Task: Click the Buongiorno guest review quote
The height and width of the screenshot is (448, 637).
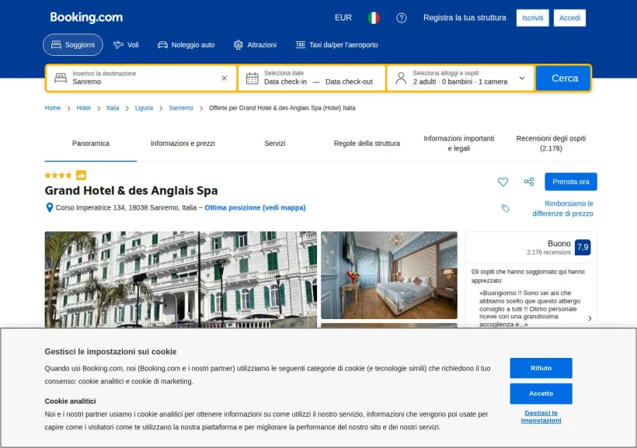Action: click(530, 309)
